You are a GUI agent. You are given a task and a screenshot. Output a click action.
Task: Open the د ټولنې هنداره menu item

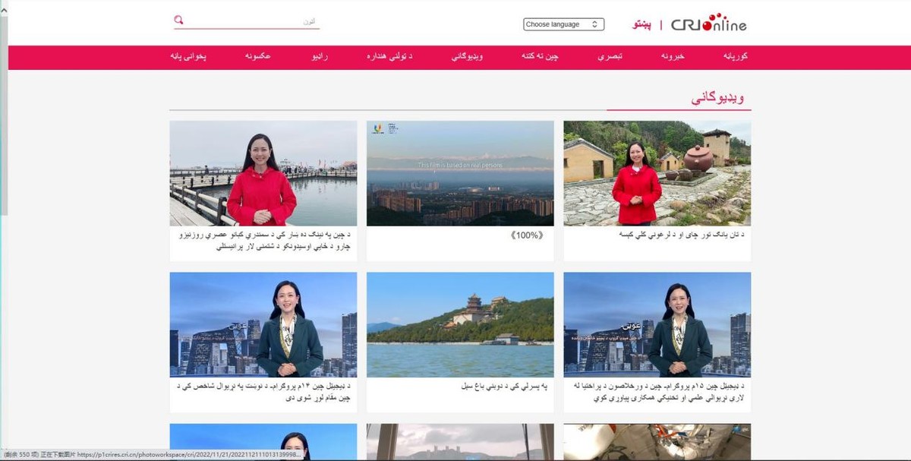[389, 57]
